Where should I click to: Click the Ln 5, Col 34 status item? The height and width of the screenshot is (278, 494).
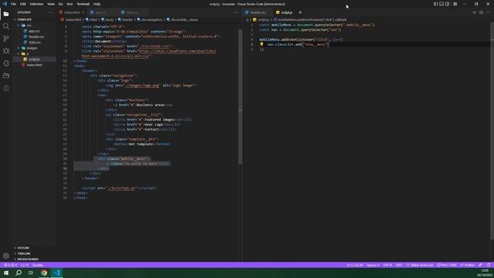(354, 265)
